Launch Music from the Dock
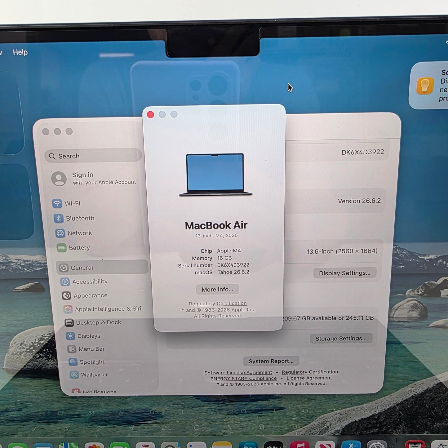Screen dimensions: 448x448 (299, 445)
